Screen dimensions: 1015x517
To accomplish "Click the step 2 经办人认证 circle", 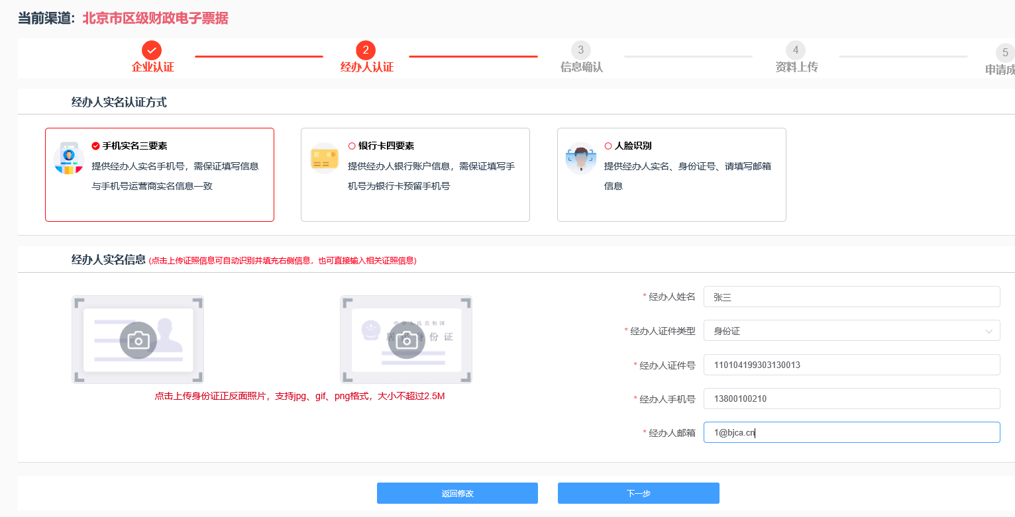I will point(366,50).
